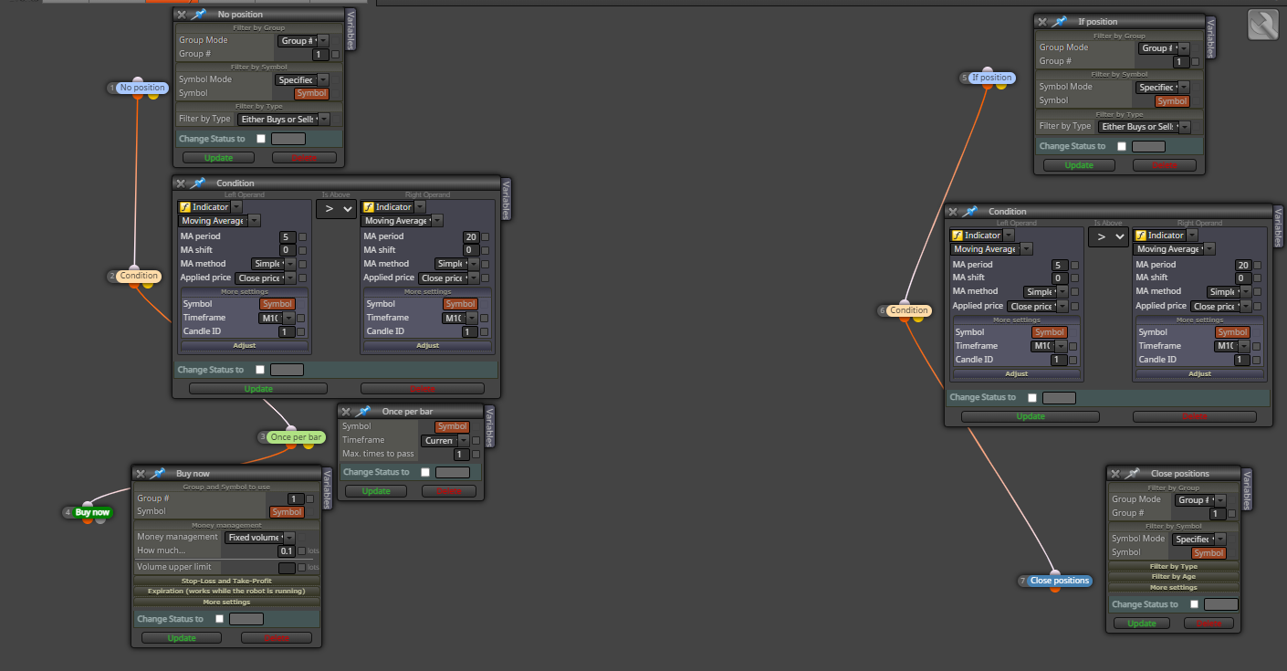Screen dimensions: 1287x671
Task: Pin the No position panel
Action: pyautogui.click(x=198, y=15)
